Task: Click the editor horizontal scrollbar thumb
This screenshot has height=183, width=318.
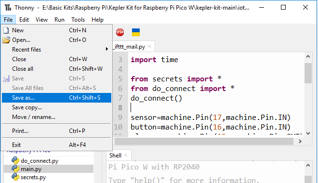Action: (204, 141)
